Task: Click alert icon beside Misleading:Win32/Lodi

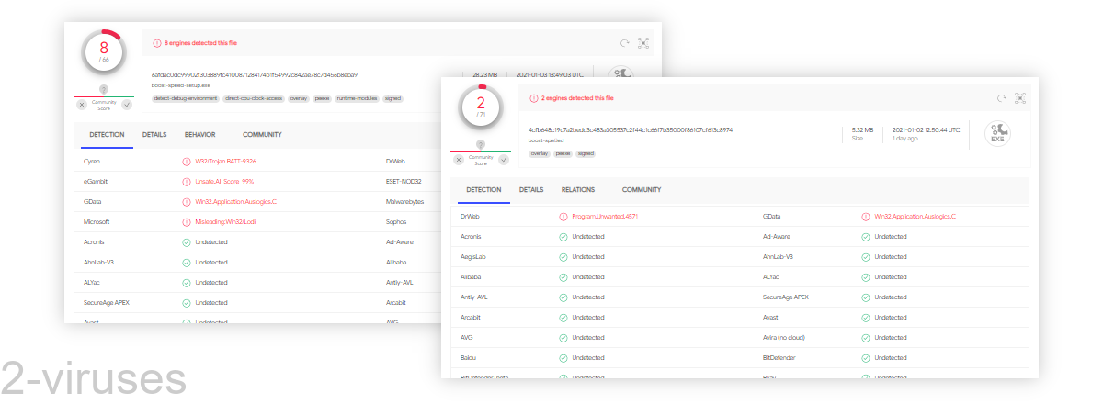Action: [187, 221]
